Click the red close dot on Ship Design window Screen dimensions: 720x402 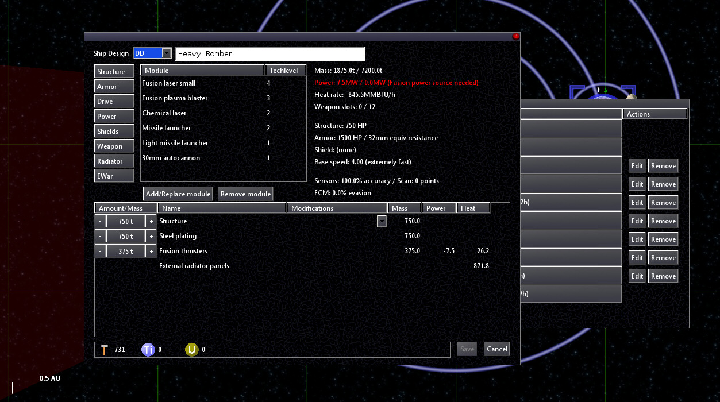click(x=515, y=36)
